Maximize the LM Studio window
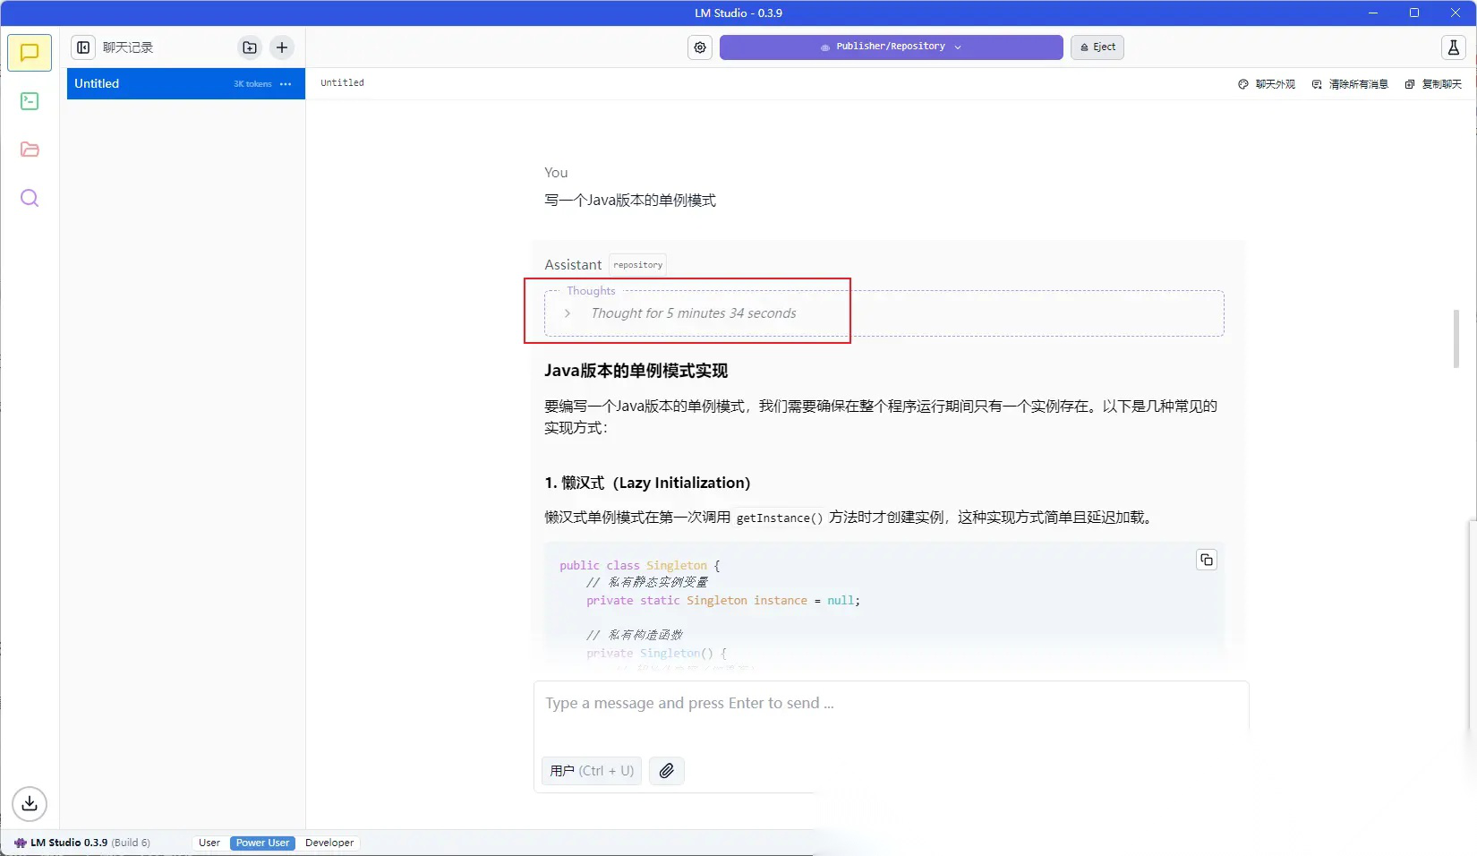The height and width of the screenshot is (856, 1477). tap(1414, 13)
